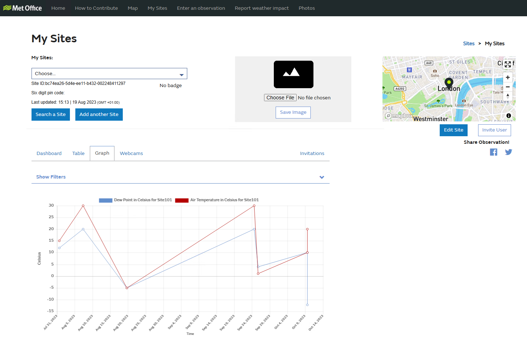This screenshot has width=527, height=340.
Task: Follow the Sites breadcrumb link
Action: [x=469, y=43]
